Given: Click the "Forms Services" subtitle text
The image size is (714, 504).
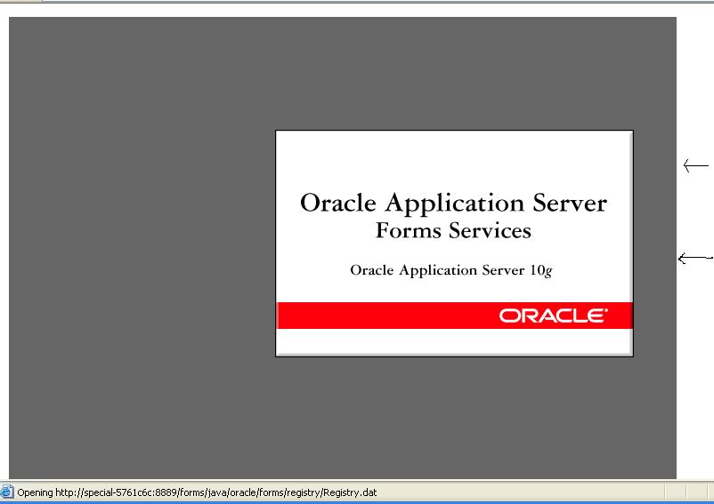Looking at the screenshot, I should pos(453,231).
